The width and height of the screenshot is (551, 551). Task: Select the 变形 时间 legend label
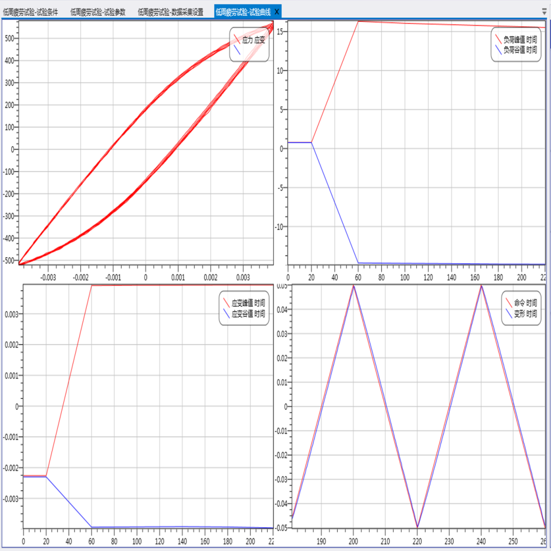coord(525,314)
